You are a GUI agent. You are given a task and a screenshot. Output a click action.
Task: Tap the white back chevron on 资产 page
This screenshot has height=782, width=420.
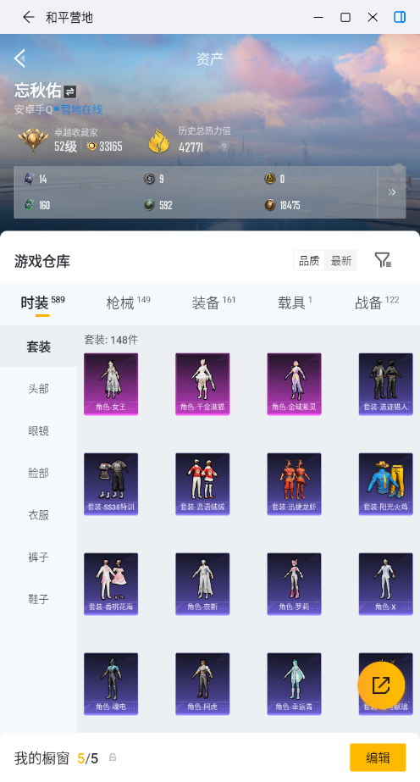pos(19,58)
